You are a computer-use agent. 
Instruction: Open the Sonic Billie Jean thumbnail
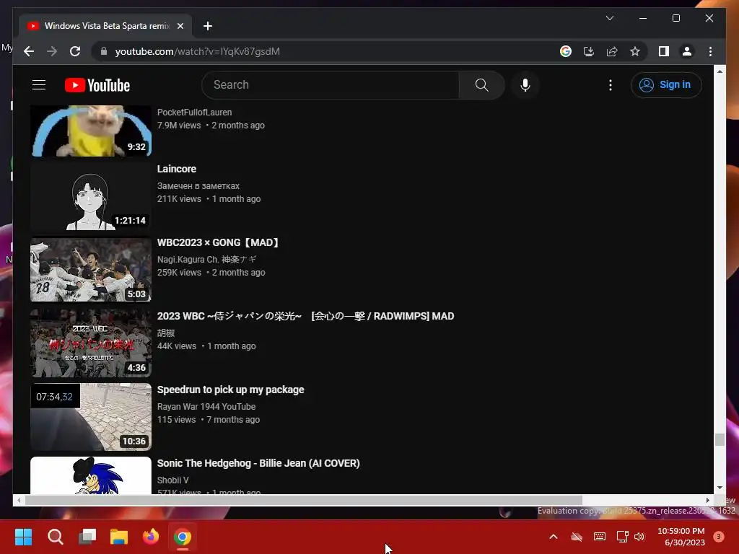[91, 475]
